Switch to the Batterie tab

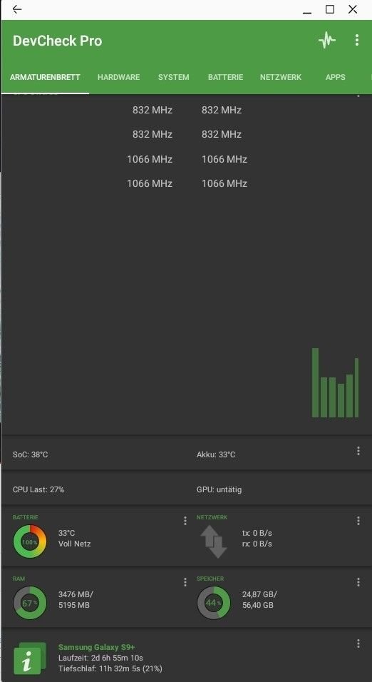[x=225, y=77]
